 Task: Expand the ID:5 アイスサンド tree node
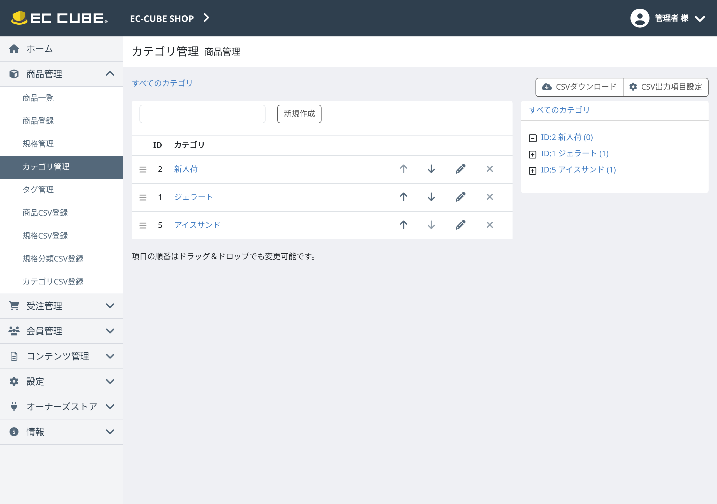coord(532,171)
